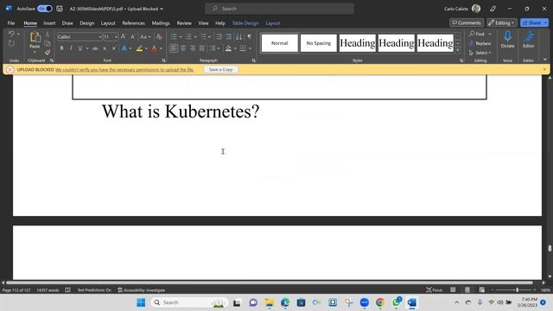Switch to Print Layout view
Image resolution: width=553 pixels, height=311 pixels.
[467, 290]
